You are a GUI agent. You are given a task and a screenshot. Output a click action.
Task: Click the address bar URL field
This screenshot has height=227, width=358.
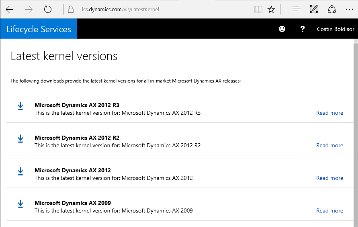pos(161,9)
